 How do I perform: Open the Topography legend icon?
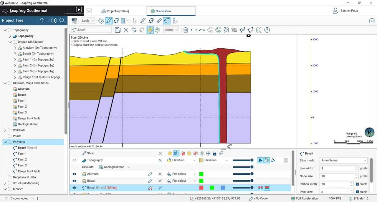click(286, 160)
